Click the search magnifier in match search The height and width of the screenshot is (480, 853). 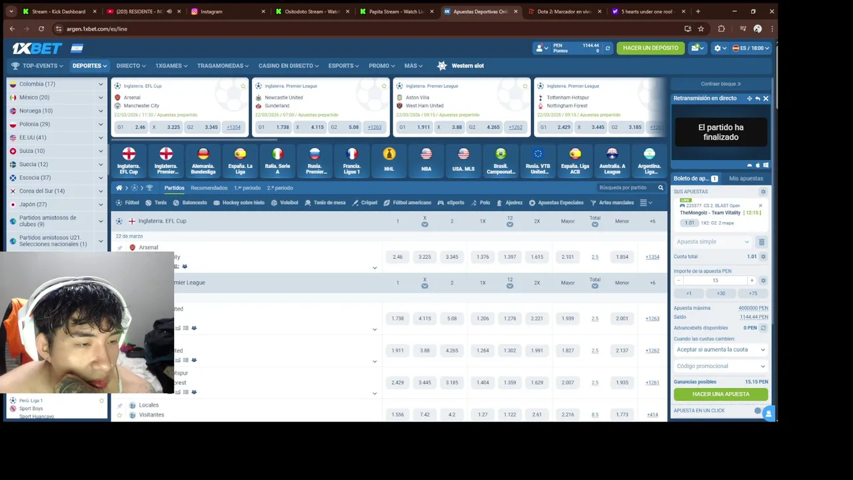click(x=660, y=188)
